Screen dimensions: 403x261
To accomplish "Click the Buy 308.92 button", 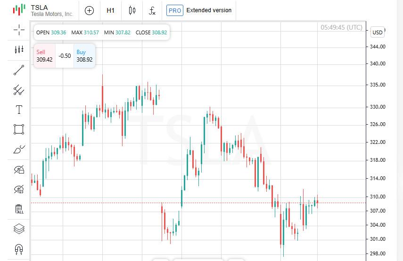I will point(84,55).
